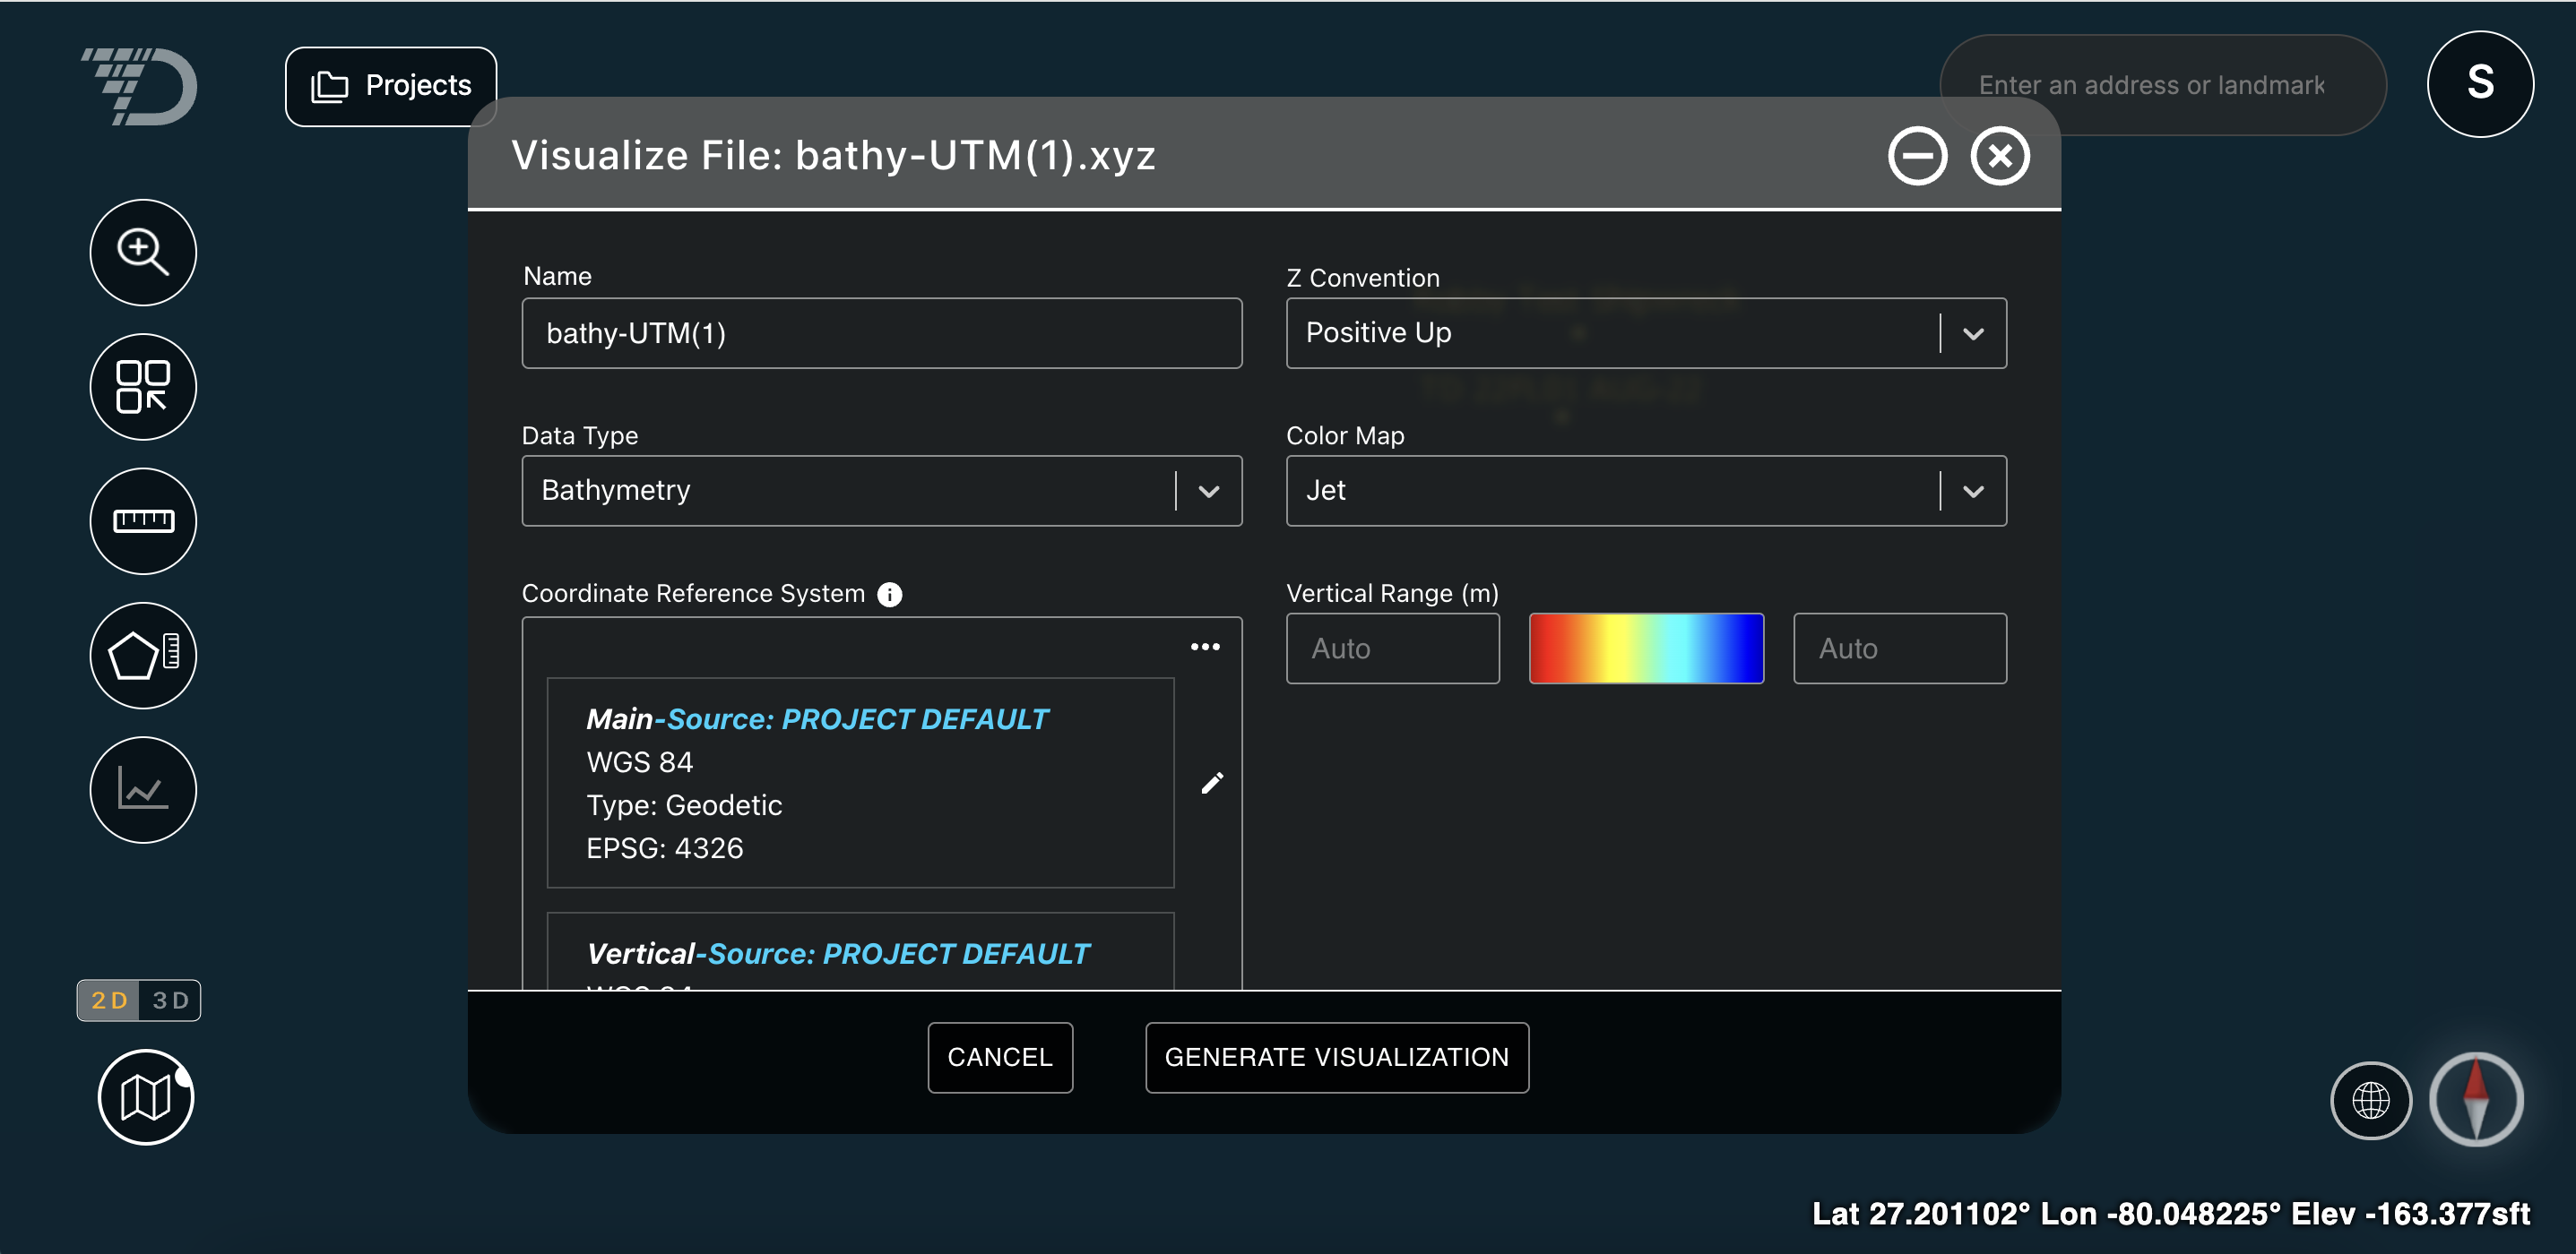The width and height of the screenshot is (2576, 1254).
Task: Switch to 3D view mode
Action: point(170,1001)
